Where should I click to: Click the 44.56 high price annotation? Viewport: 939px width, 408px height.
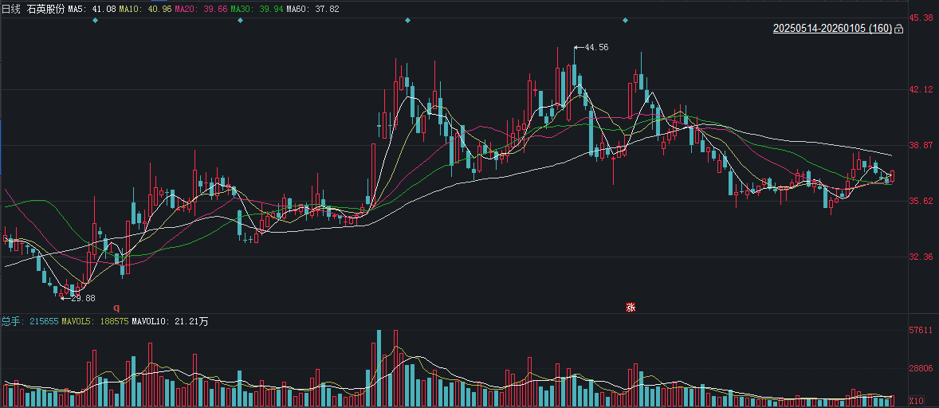596,48
